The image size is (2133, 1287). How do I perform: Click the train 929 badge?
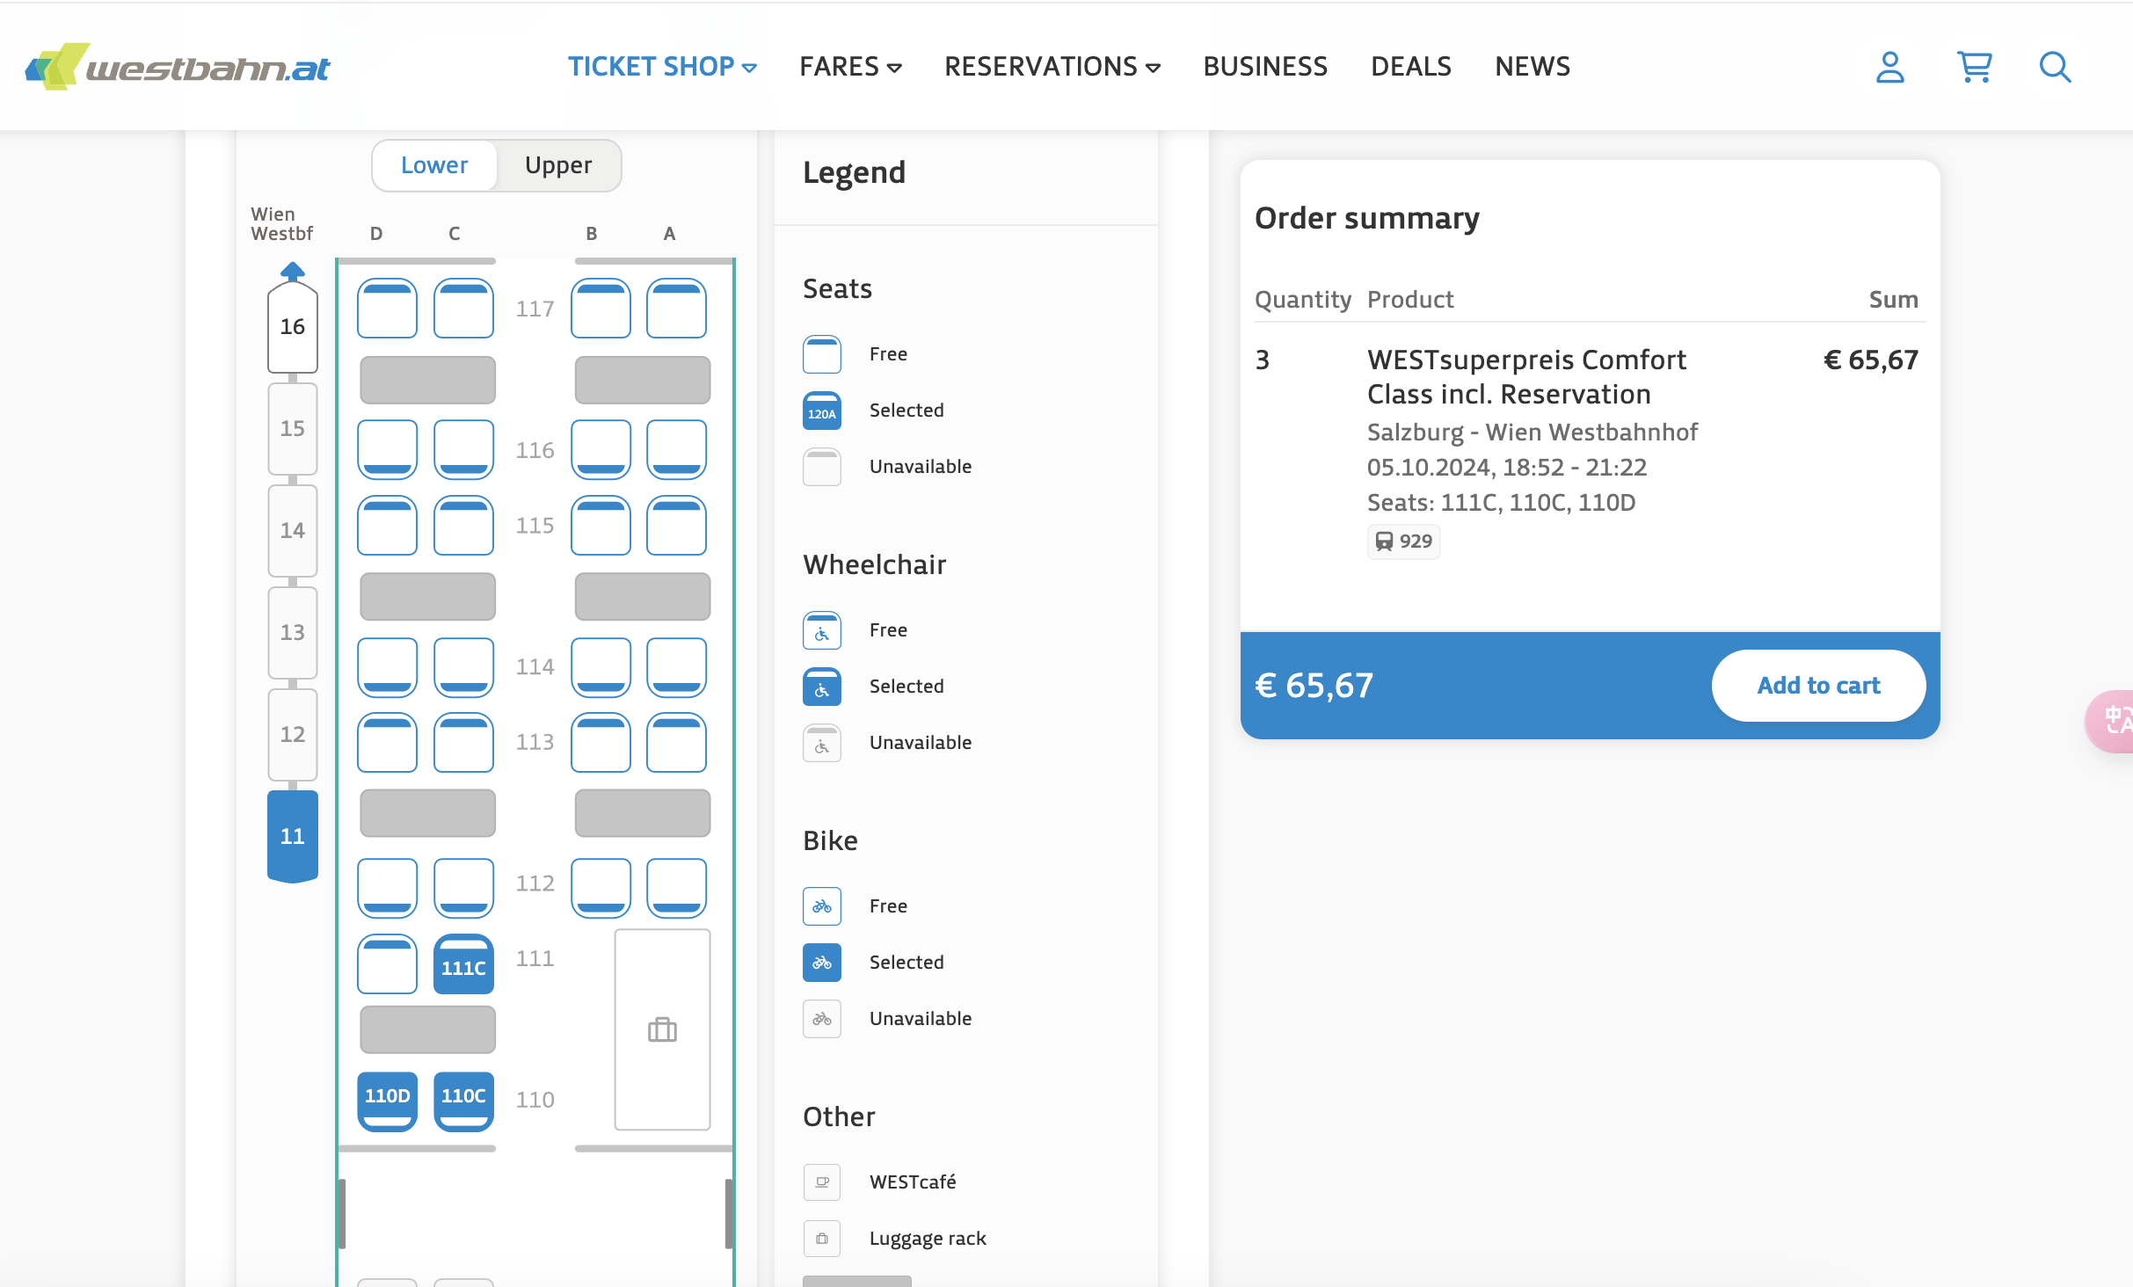(x=1403, y=542)
